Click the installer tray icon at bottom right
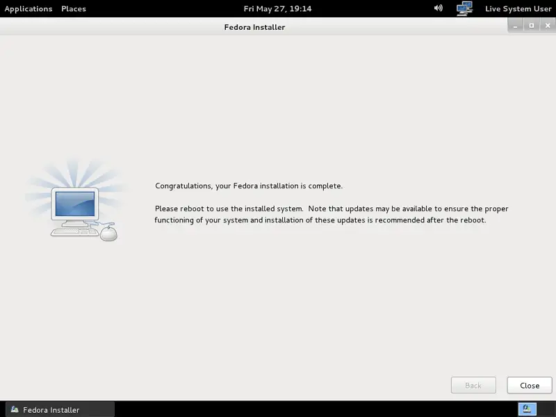The width and height of the screenshot is (556, 417). (528, 409)
